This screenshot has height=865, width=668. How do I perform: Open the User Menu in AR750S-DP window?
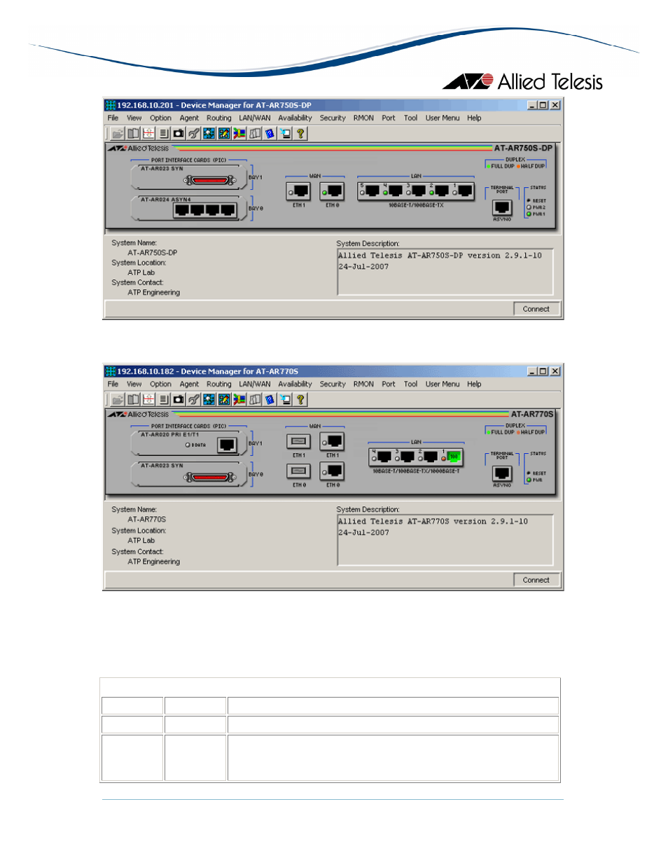coord(443,118)
